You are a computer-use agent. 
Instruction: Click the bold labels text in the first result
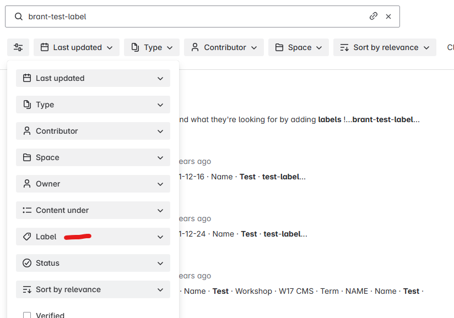click(329, 119)
